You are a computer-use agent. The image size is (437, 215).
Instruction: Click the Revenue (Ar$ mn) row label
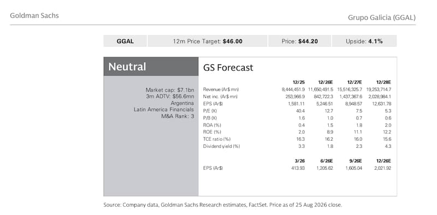coord(221,89)
